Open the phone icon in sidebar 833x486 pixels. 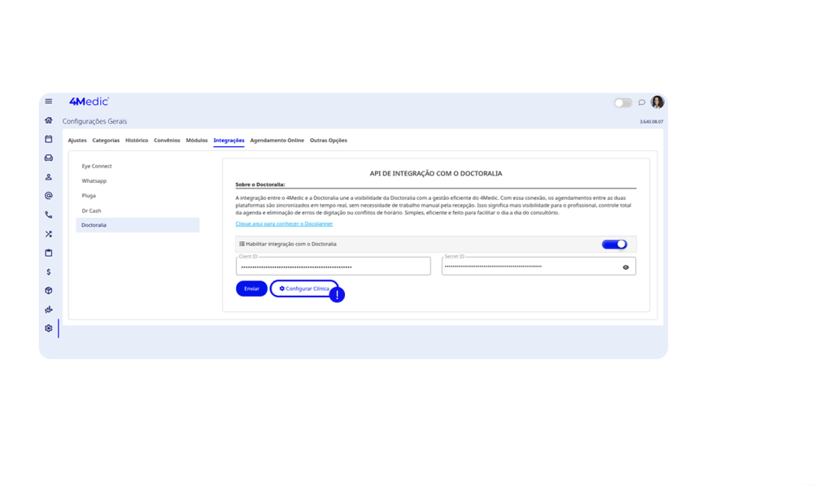[48, 215]
